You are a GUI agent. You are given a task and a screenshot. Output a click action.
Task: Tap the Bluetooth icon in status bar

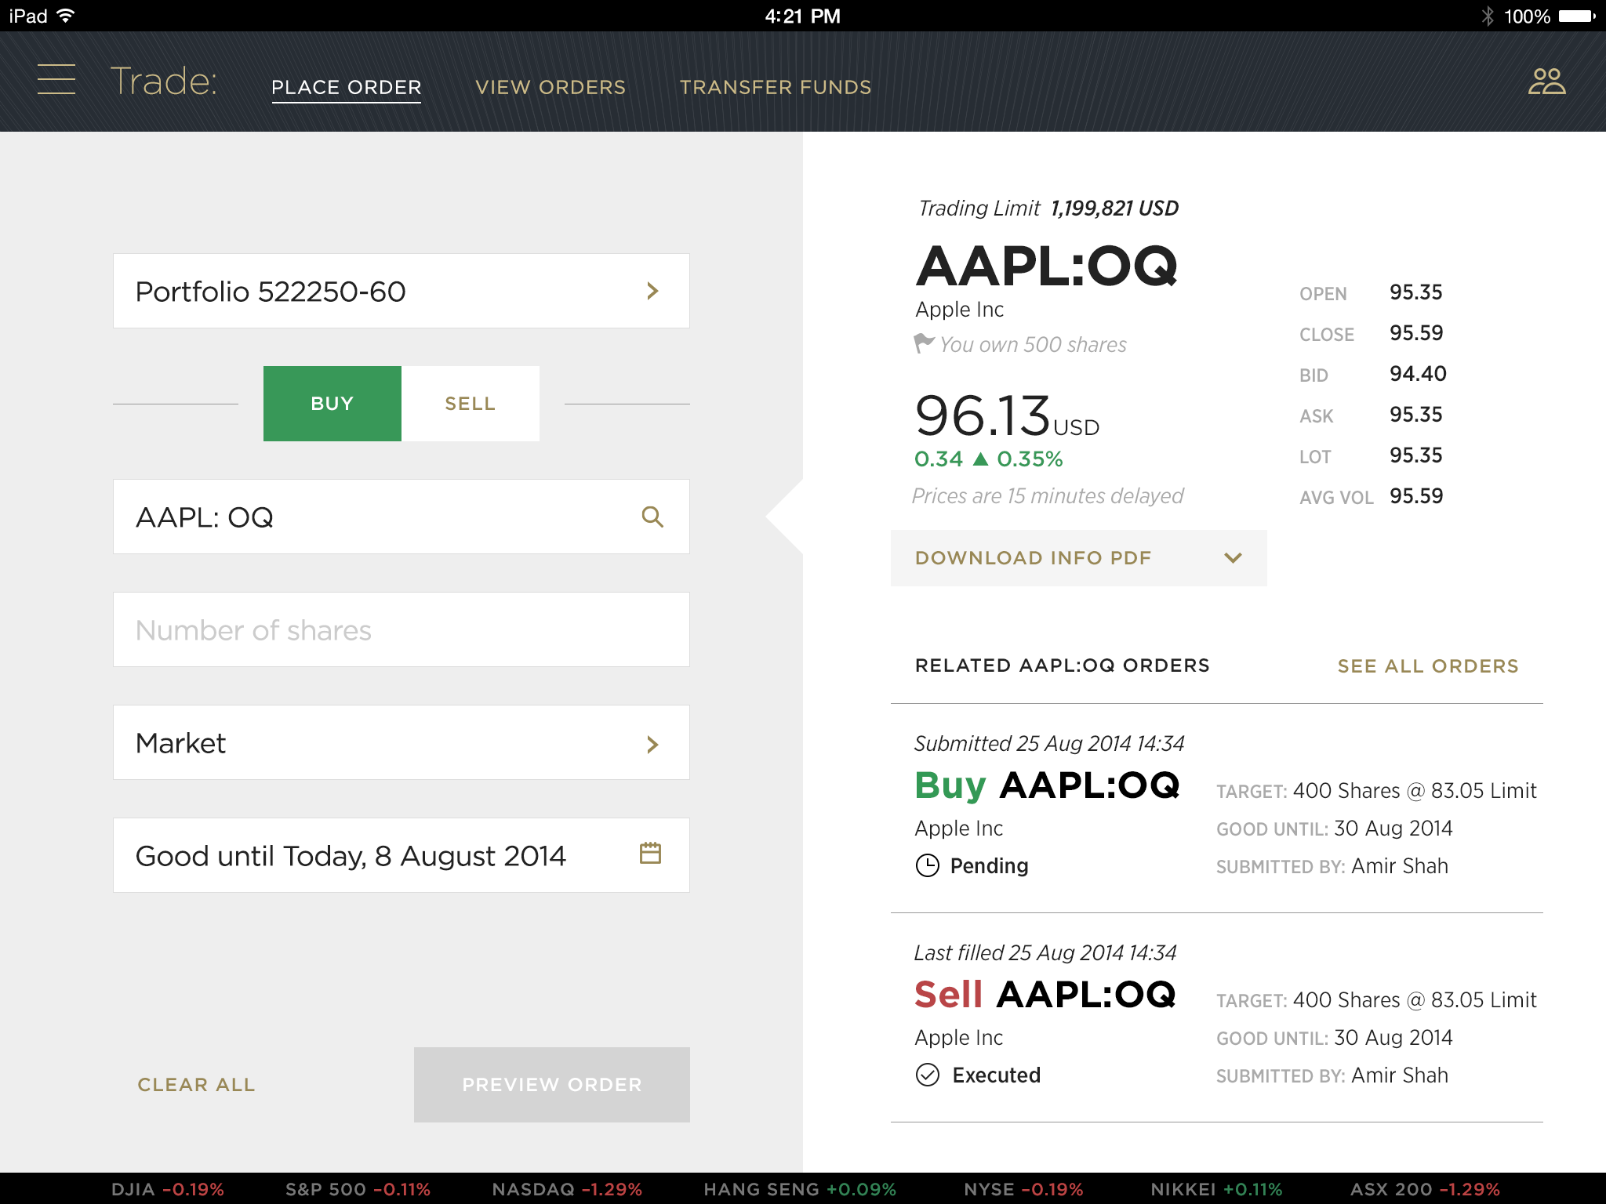(x=1487, y=16)
